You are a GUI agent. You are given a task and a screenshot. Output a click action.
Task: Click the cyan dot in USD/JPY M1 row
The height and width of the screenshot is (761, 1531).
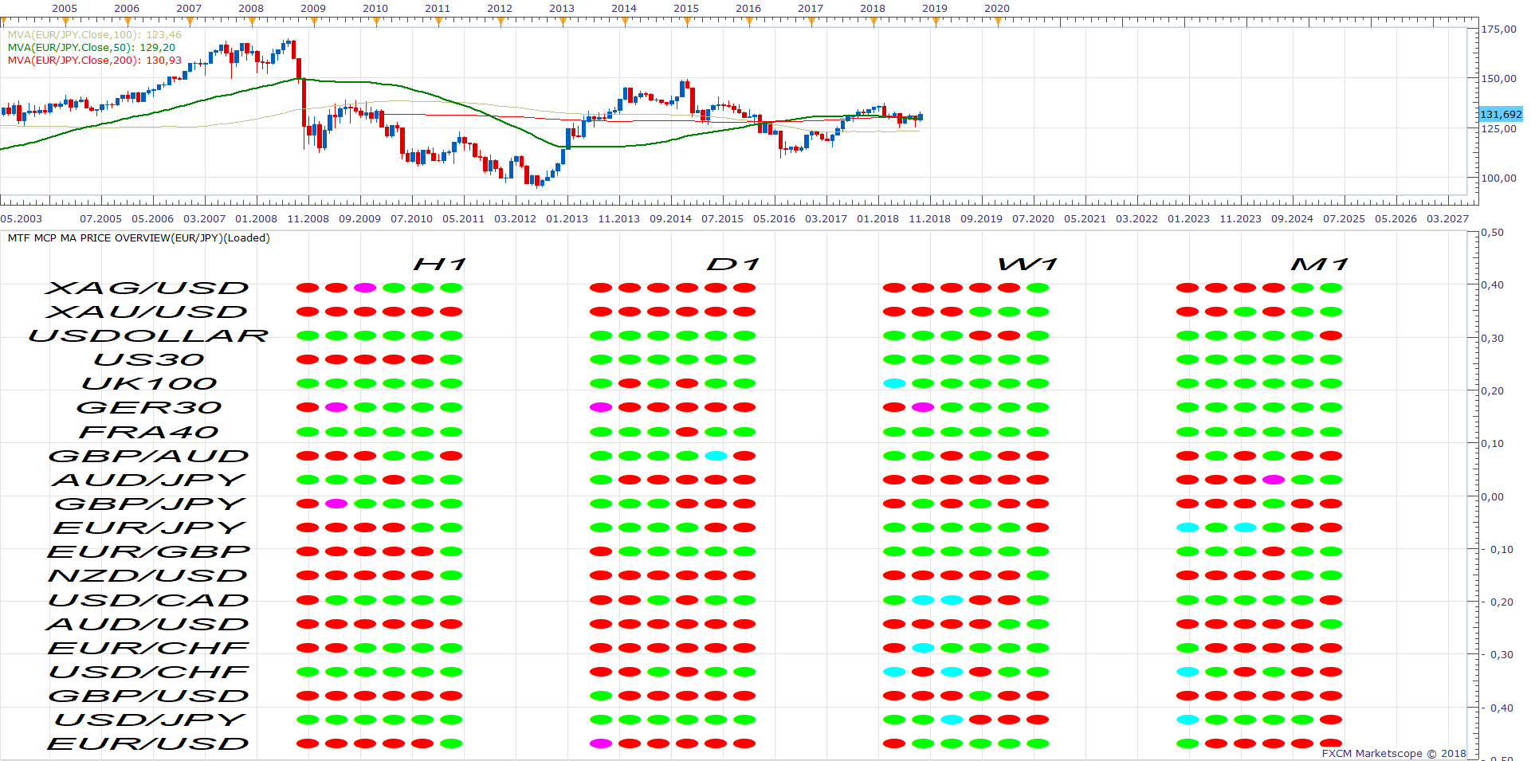pos(1188,720)
